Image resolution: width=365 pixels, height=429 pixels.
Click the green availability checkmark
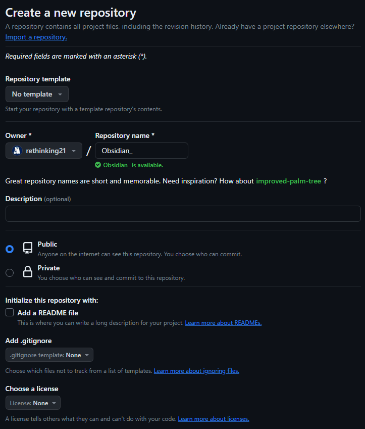pyautogui.click(x=99, y=165)
